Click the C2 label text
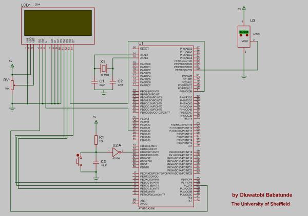Screen dimensions: 308x216 coord(120,81)
